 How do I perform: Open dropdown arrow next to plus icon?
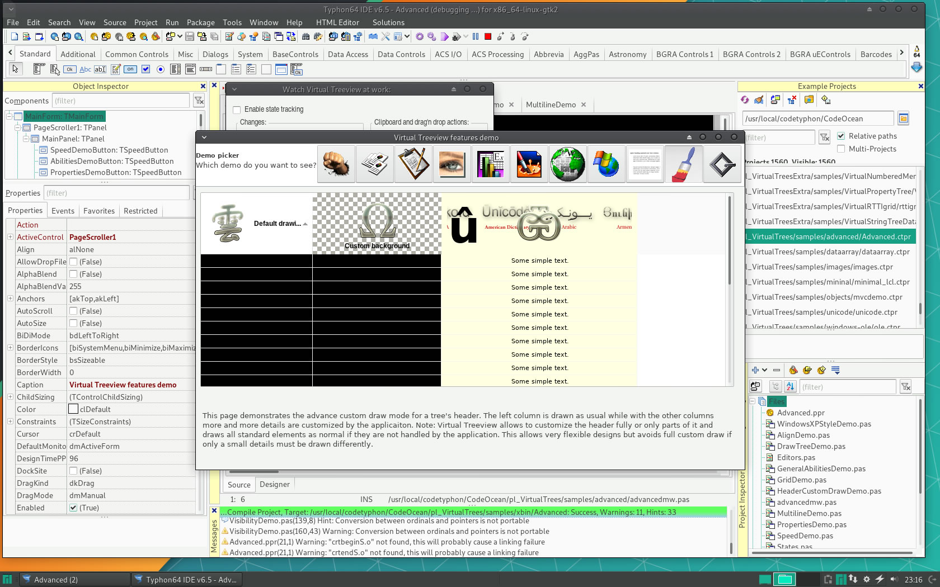(765, 370)
